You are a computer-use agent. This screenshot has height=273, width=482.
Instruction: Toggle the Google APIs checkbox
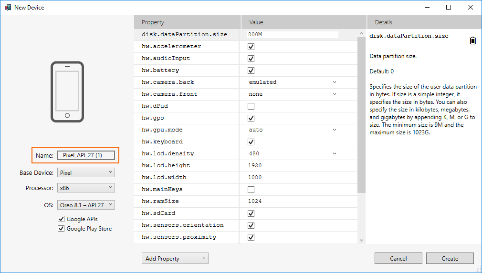(x=61, y=219)
